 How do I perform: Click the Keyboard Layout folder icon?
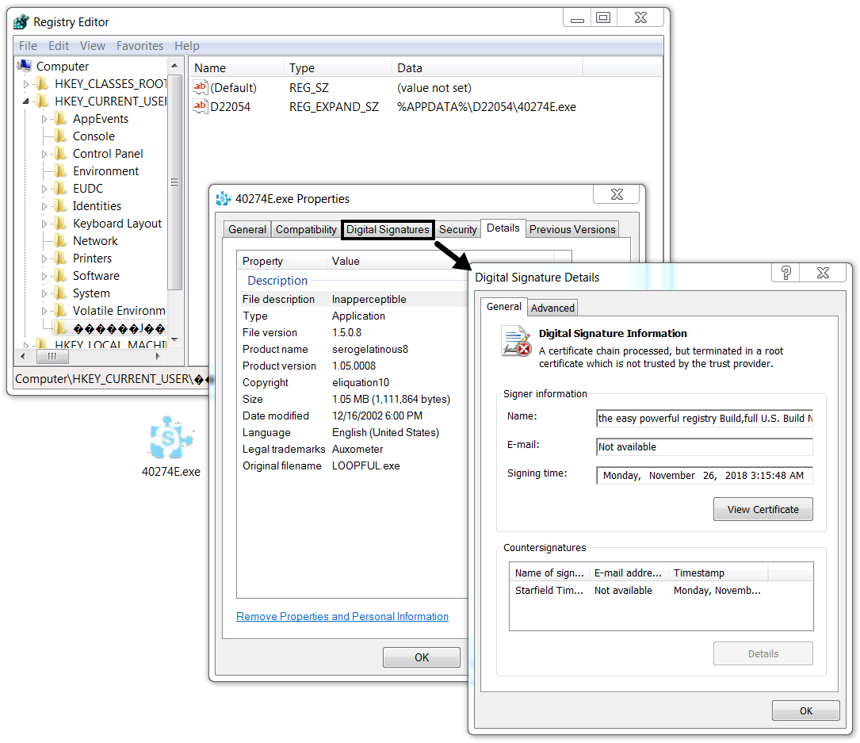60,224
